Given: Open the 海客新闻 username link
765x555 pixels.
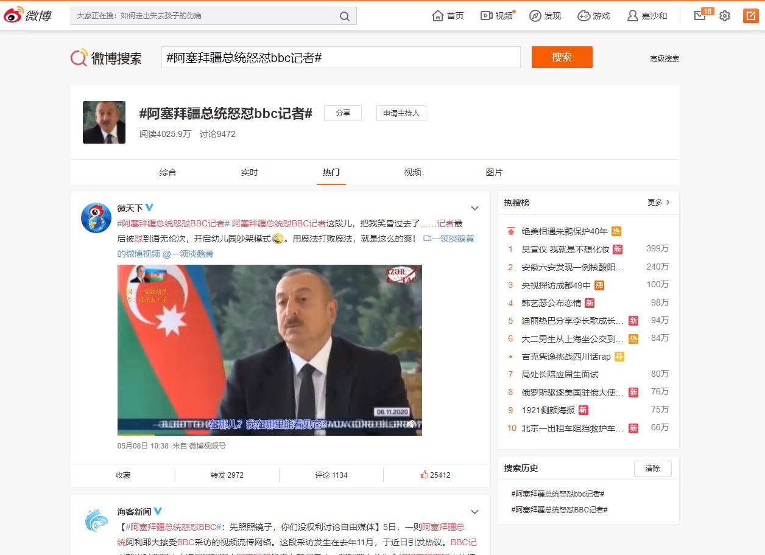Looking at the screenshot, I should [134, 511].
